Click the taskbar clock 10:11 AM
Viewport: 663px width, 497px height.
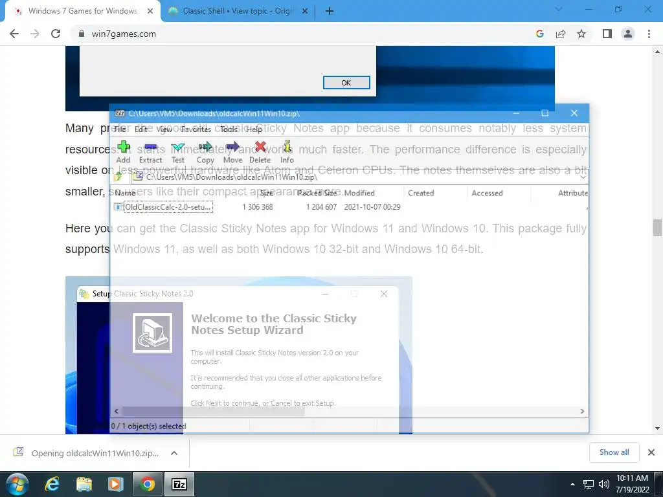coord(632,484)
